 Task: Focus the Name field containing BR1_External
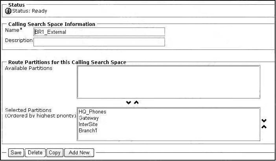[99, 32]
